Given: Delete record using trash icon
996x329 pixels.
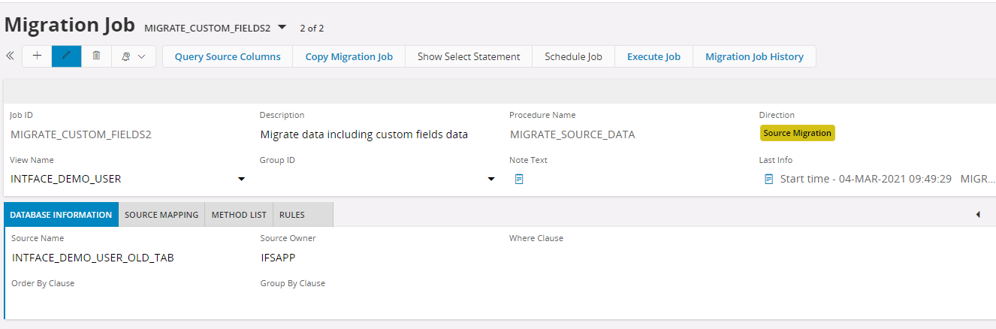Looking at the screenshot, I should click(96, 56).
